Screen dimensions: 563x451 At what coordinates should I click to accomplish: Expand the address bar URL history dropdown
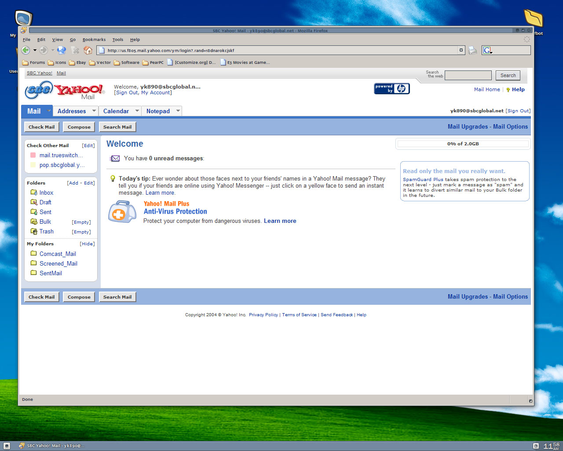click(x=461, y=50)
